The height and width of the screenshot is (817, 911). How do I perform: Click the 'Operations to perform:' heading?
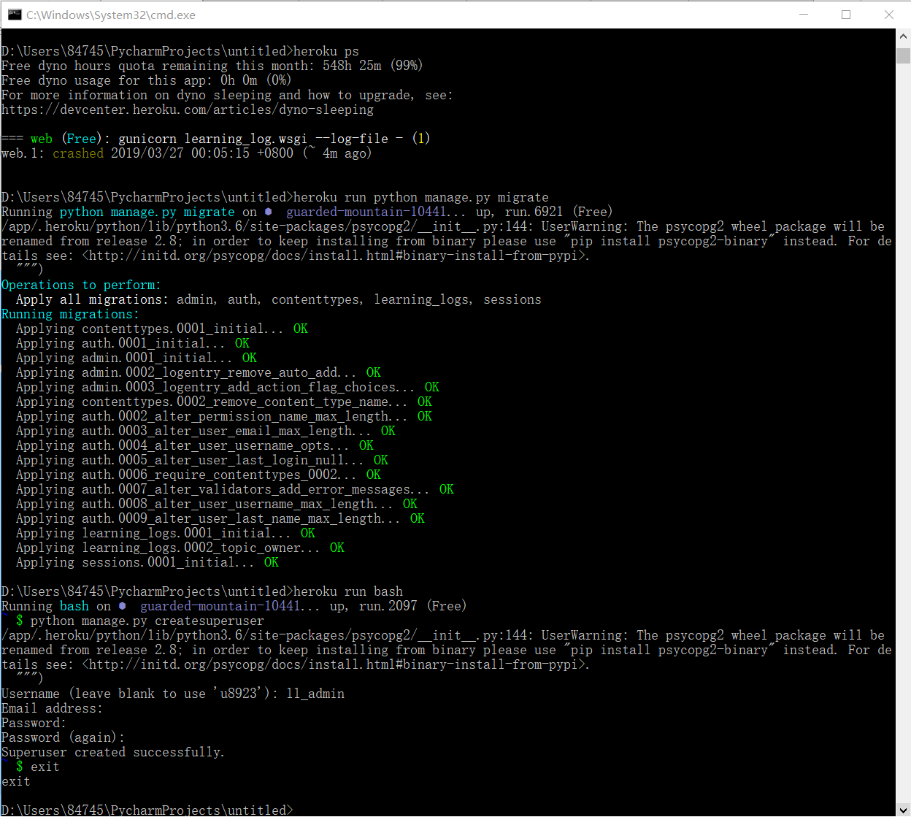[x=81, y=285]
